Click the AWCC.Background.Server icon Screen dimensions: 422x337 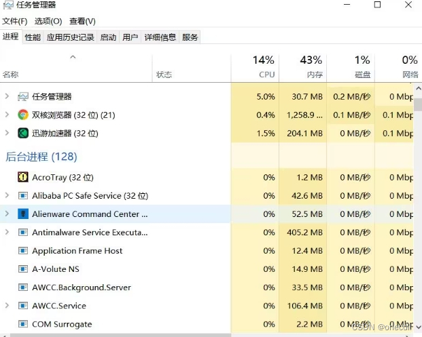point(23,288)
